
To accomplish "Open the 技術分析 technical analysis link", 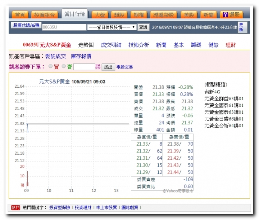I will (138, 45).
